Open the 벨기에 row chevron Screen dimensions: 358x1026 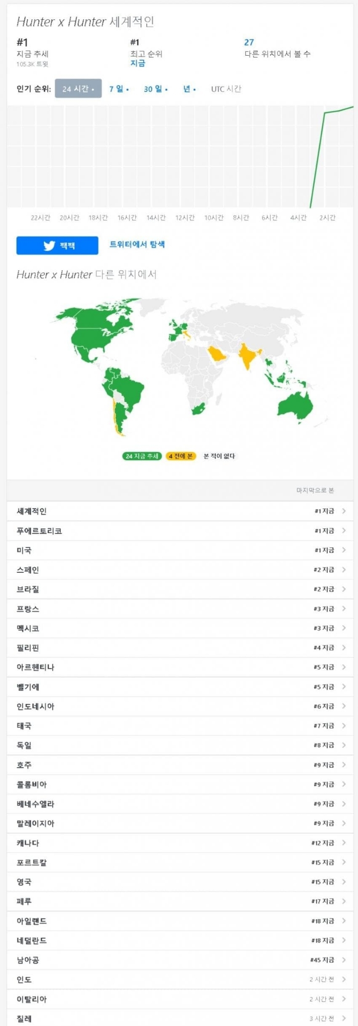(344, 687)
